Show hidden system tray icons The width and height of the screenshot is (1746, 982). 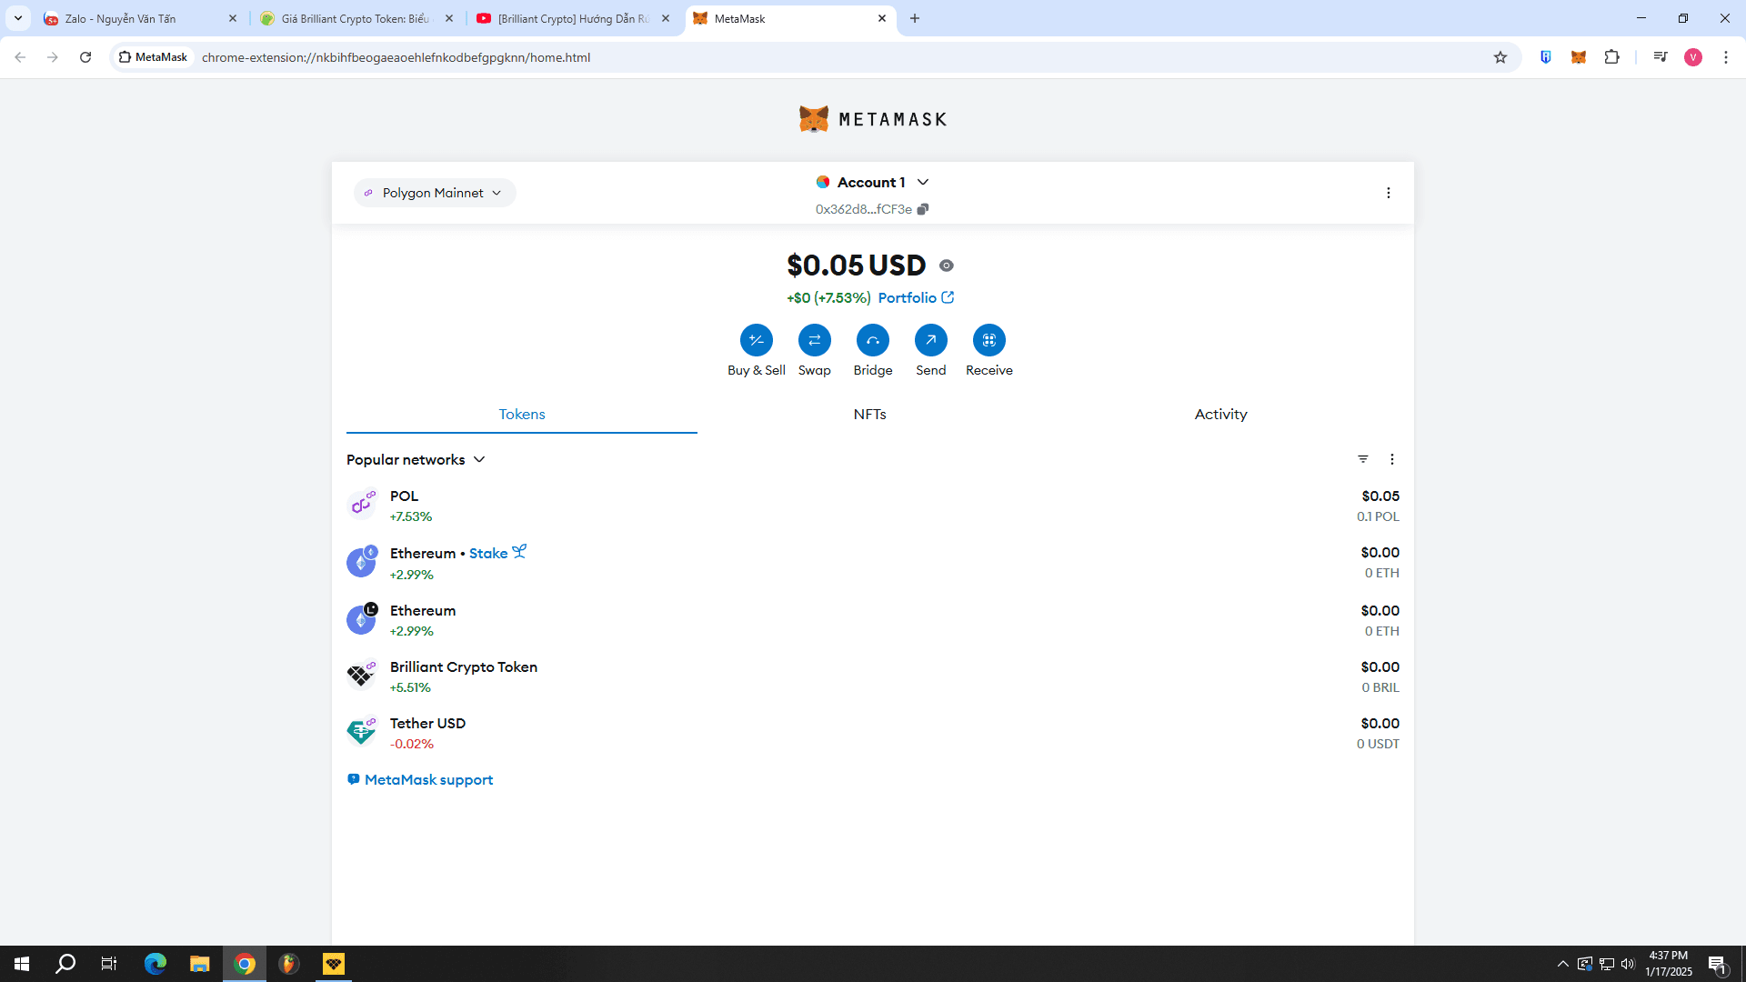(x=1562, y=964)
